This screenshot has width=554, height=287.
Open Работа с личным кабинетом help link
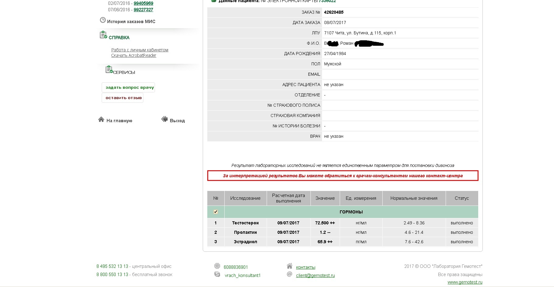click(140, 50)
